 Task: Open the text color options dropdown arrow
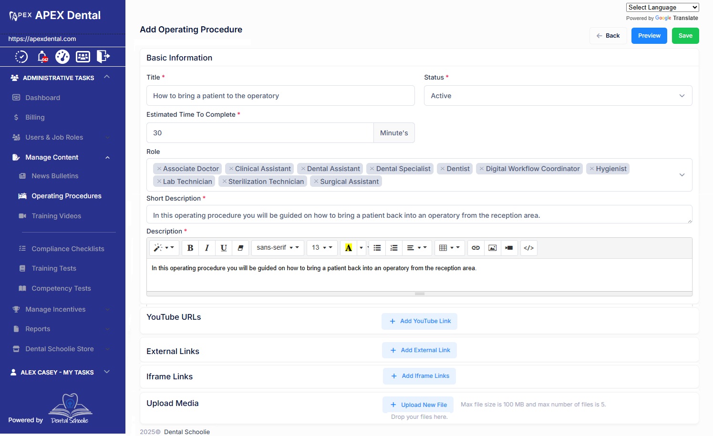pyautogui.click(x=362, y=248)
